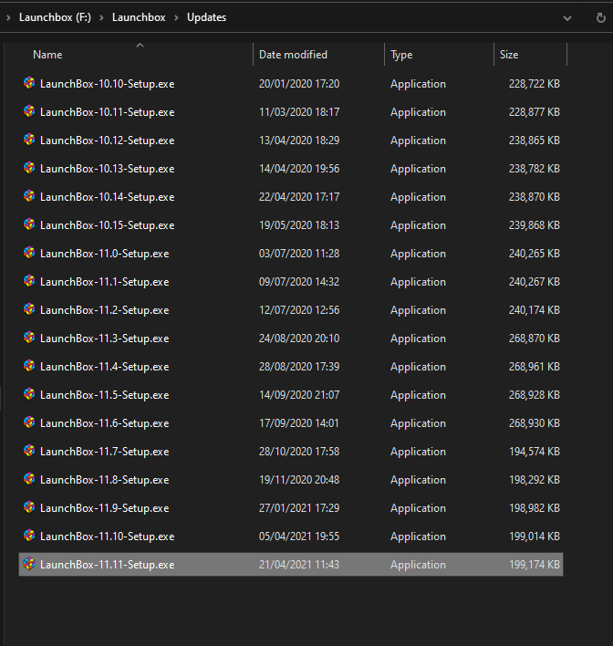Select file name LaunchBox-11.10-Setup.exe
This screenshot has height=646, width=613.
pyautogui.click(x=107, y=537)
